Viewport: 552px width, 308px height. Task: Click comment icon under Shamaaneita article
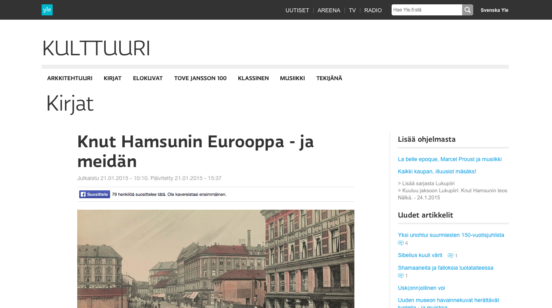click(x=401, y=276)
